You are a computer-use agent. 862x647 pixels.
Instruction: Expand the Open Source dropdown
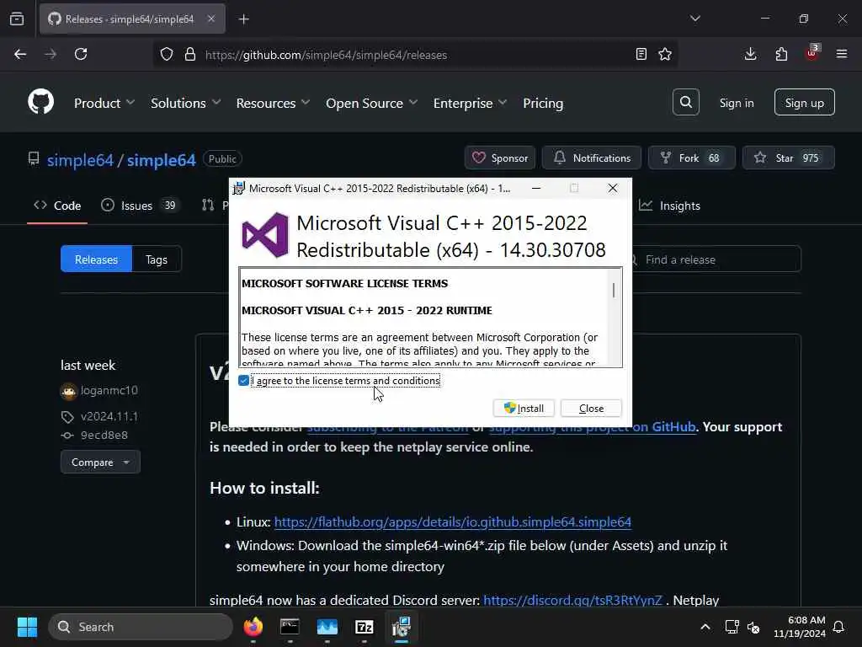(x=371, y=103)
